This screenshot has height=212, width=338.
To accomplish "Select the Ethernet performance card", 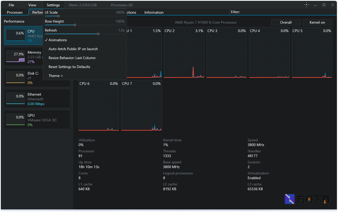I will (x=37, y=99).
